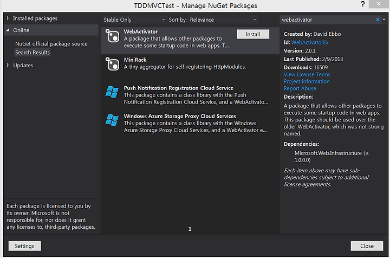The width and height of the screenshot is (390, 258).
Task: Click the Downloads 16509 text
Action: 305,67
